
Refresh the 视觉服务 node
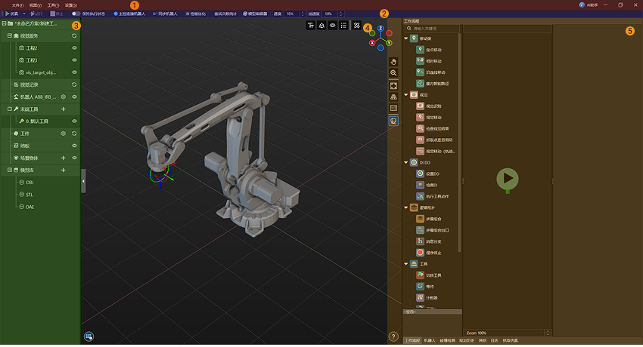74,35
